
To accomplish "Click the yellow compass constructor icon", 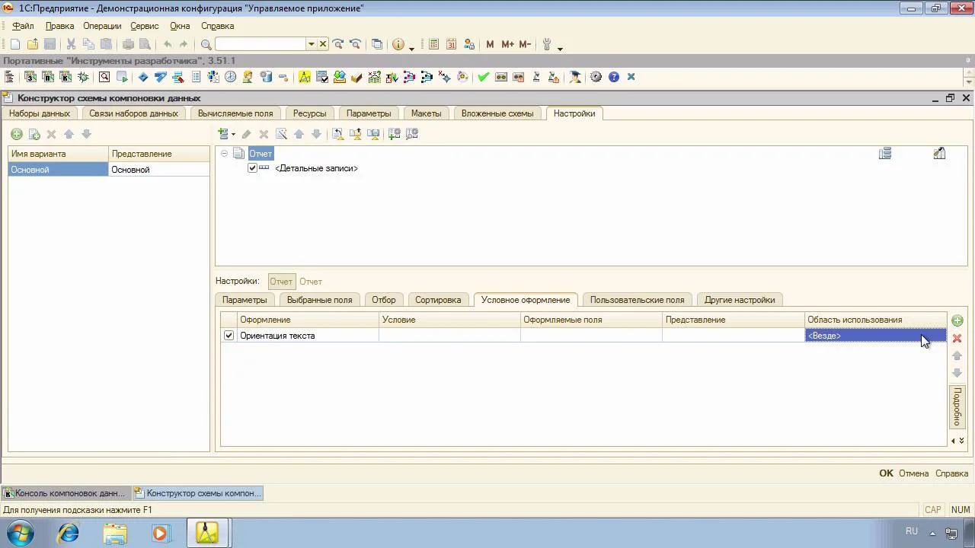I will coord(305,77).
